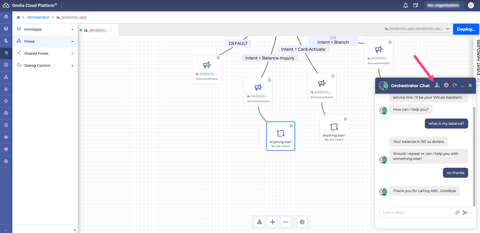Click the notifications bell icon
480x233 pixels.
coord(405,5)
